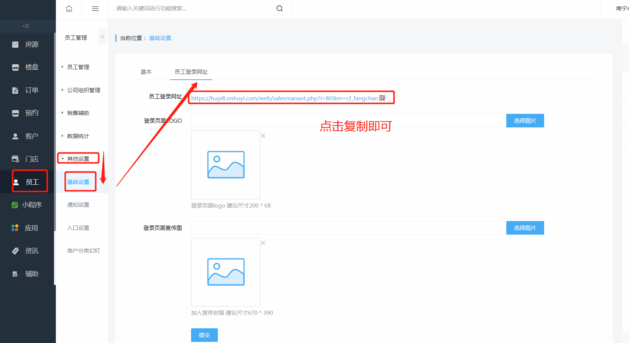Click the 登录页面LOGO path input field
This screenshot has width=629, height=343.
[x=349, y=121]
